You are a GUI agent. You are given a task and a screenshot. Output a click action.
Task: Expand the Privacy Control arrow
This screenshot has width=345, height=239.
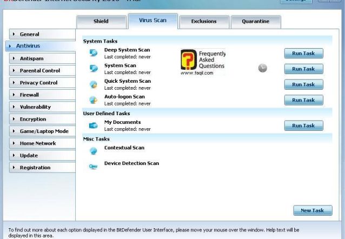(14, 83)
